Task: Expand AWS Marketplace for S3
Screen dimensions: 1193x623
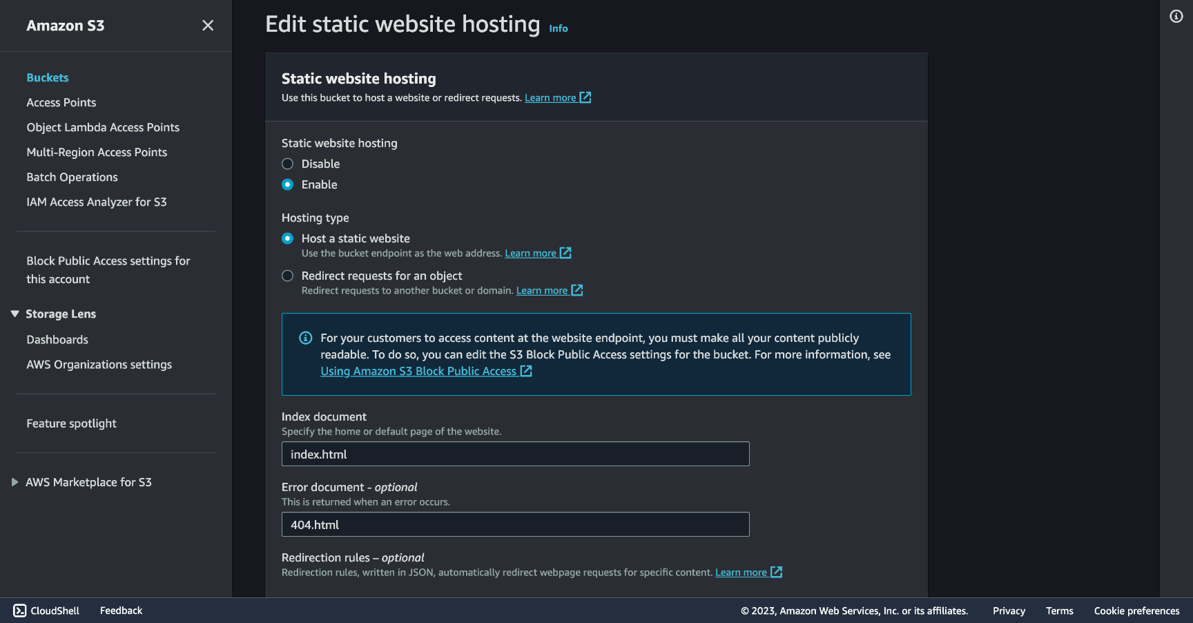Action: pos(14,482)
